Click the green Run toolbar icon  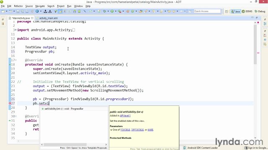point(112,11)
